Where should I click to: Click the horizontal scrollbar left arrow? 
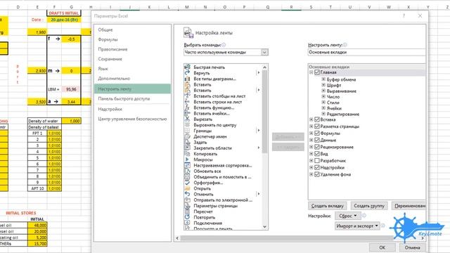tap(177, 238)
